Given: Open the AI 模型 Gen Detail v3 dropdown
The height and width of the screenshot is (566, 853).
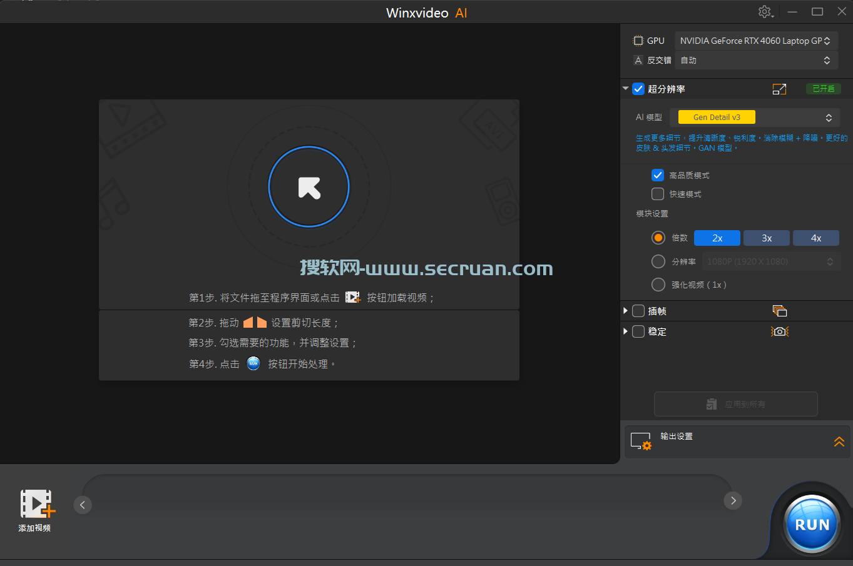Looking at the screenshot, I should pyautogui.click(x=755, y=118).
